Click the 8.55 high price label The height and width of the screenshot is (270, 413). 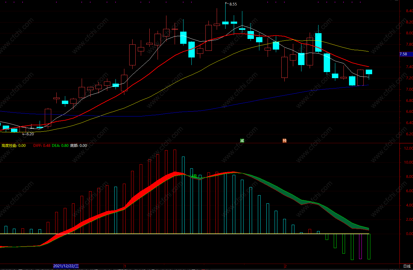[233, 4]
